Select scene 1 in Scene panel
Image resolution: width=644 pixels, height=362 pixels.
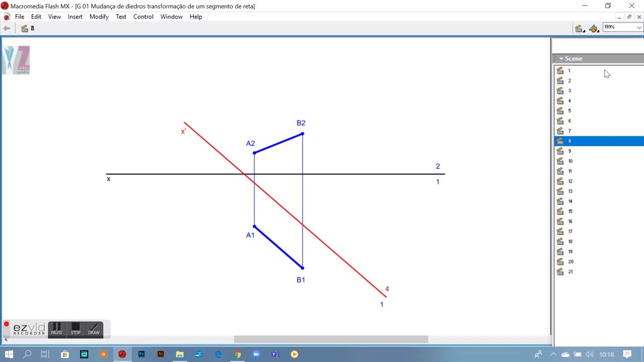pyautogui.click(x=599, y=71)
